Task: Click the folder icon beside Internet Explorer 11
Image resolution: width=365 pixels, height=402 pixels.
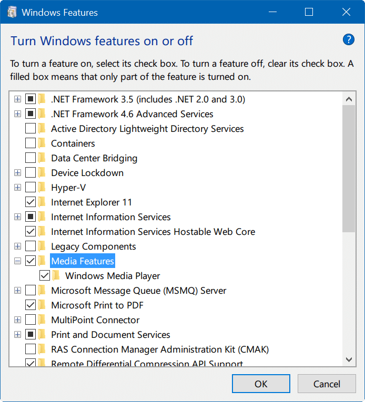Action: coord(42,202)
